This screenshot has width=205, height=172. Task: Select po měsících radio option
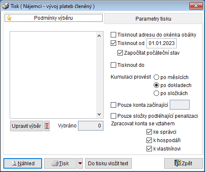click(156, 77)
